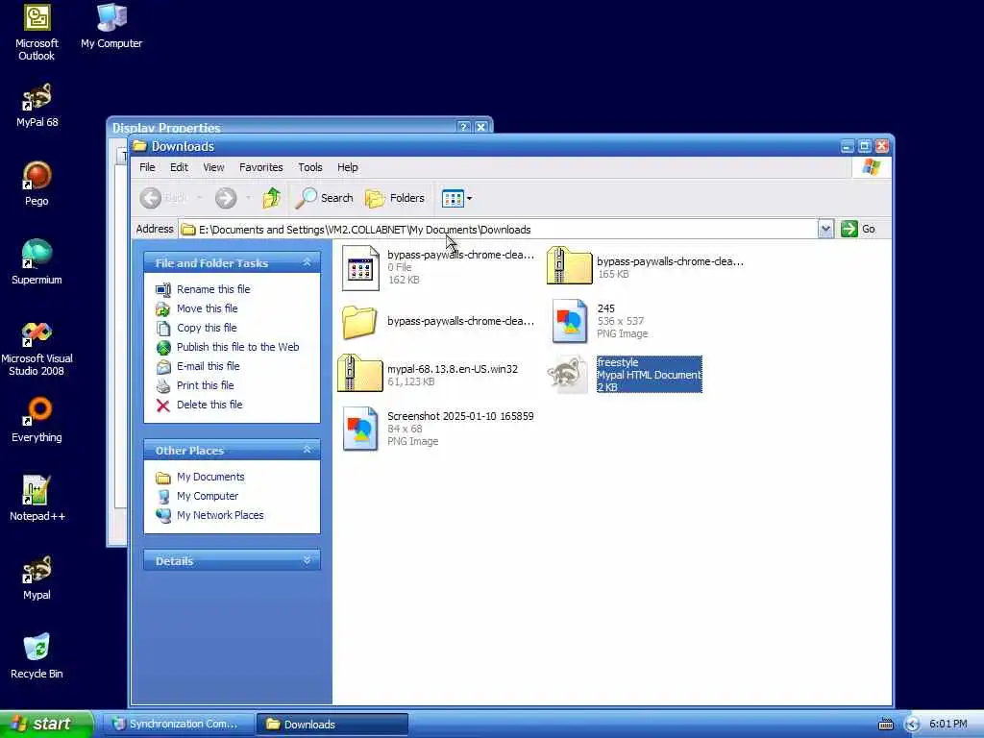Click the Windows Start button
This screenshot has width=984, height=738.
click(46, 725)
